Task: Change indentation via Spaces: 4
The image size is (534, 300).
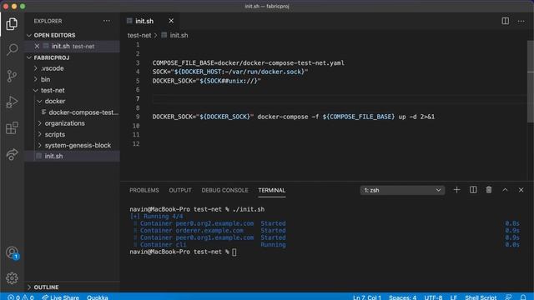Action: [402, 297]
